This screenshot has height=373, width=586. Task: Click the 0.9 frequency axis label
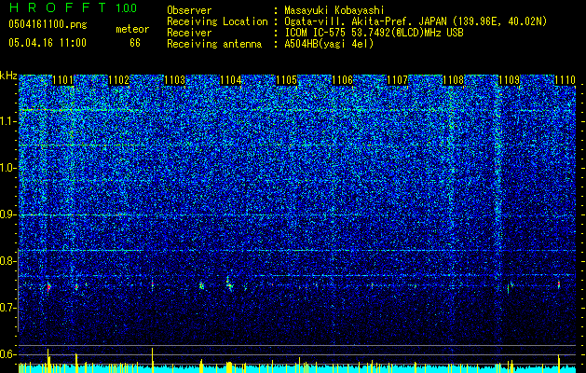tap(8, 214)
